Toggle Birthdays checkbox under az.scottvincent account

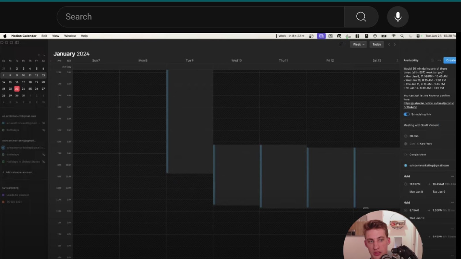point(3,130)
